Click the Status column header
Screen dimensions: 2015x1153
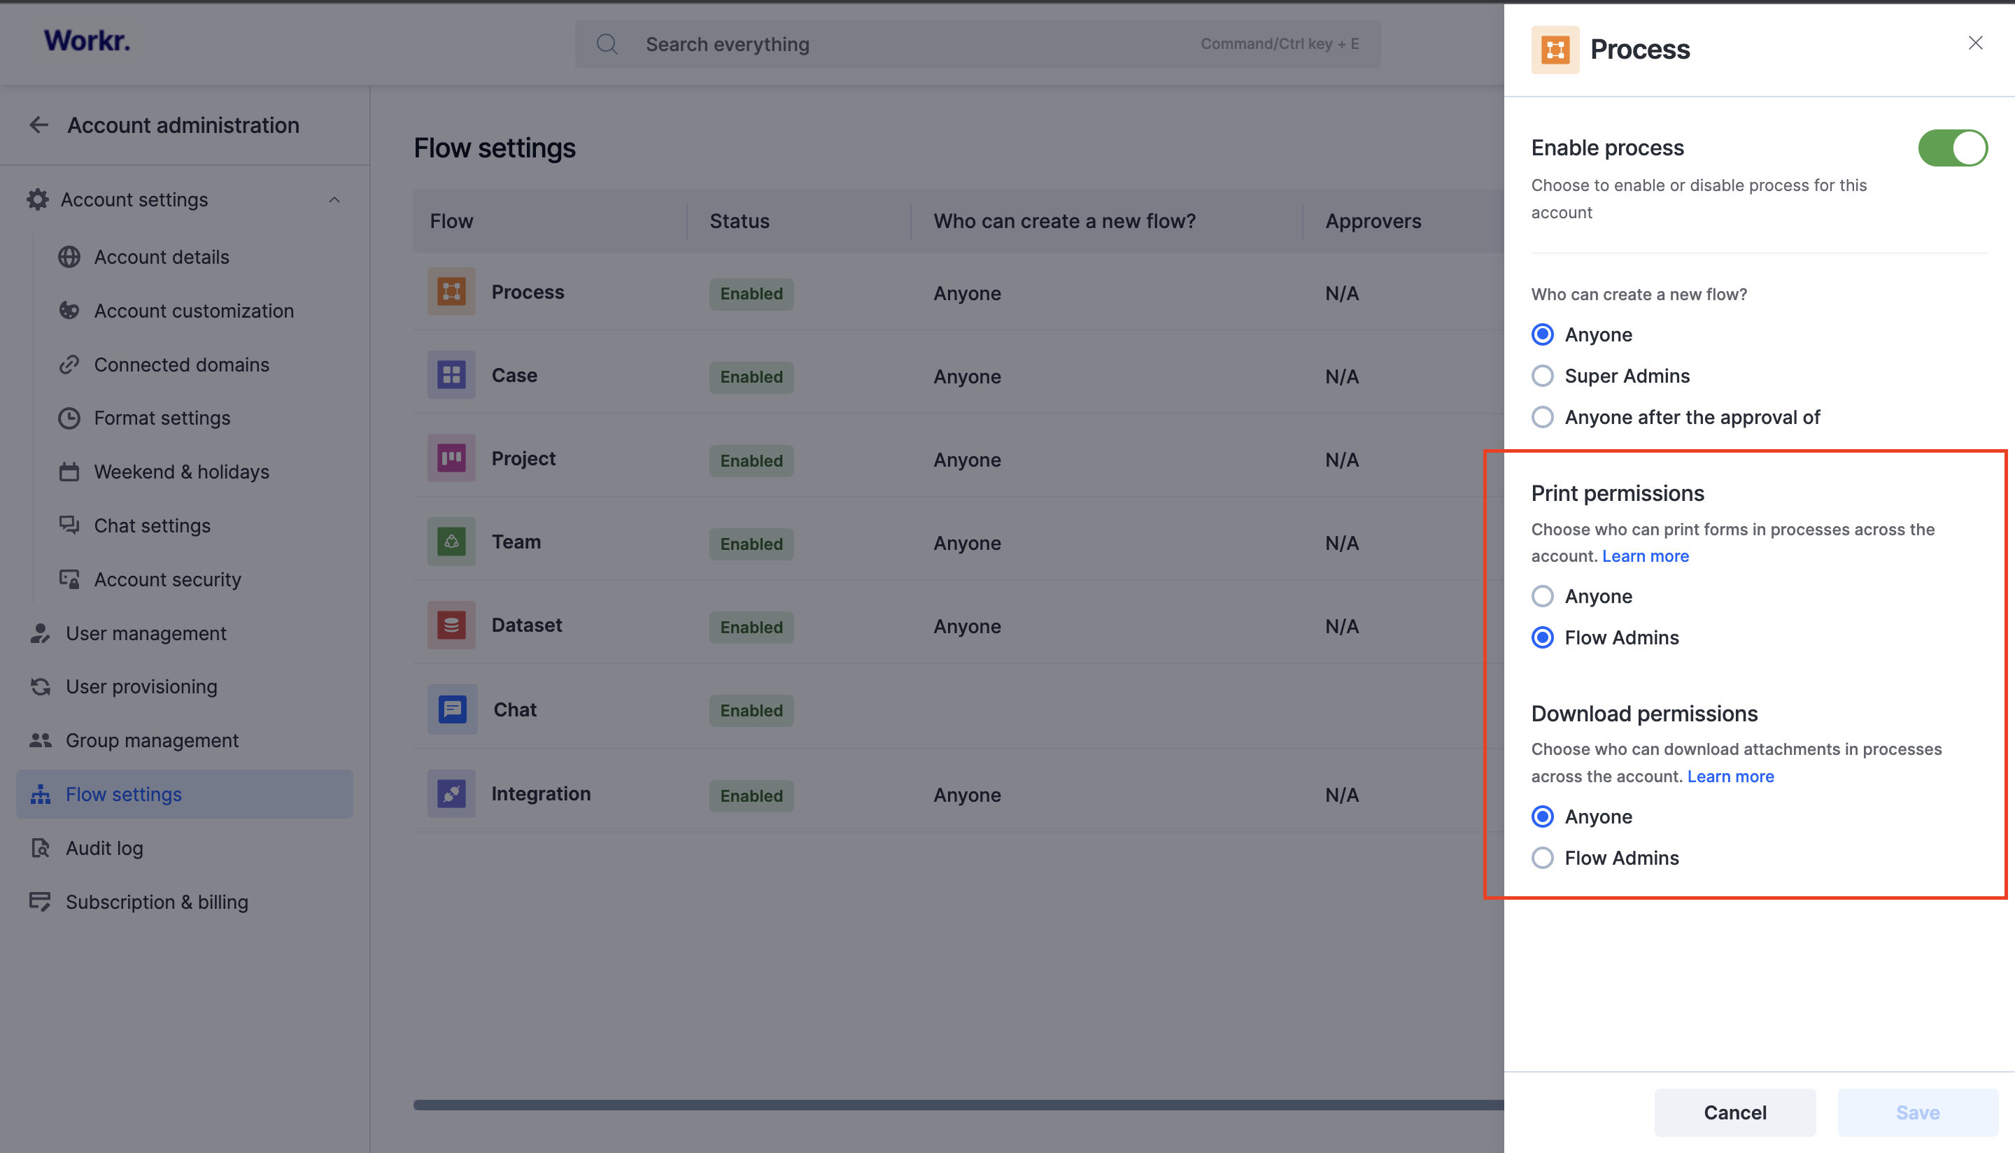click(x=740, y=221)
